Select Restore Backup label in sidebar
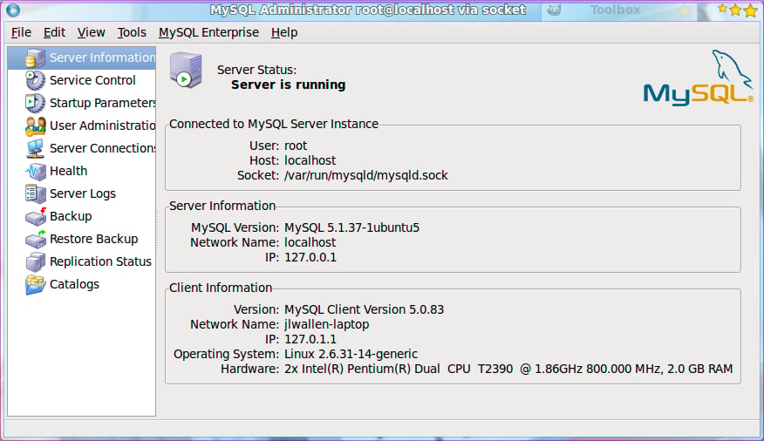 pos(93,239)
